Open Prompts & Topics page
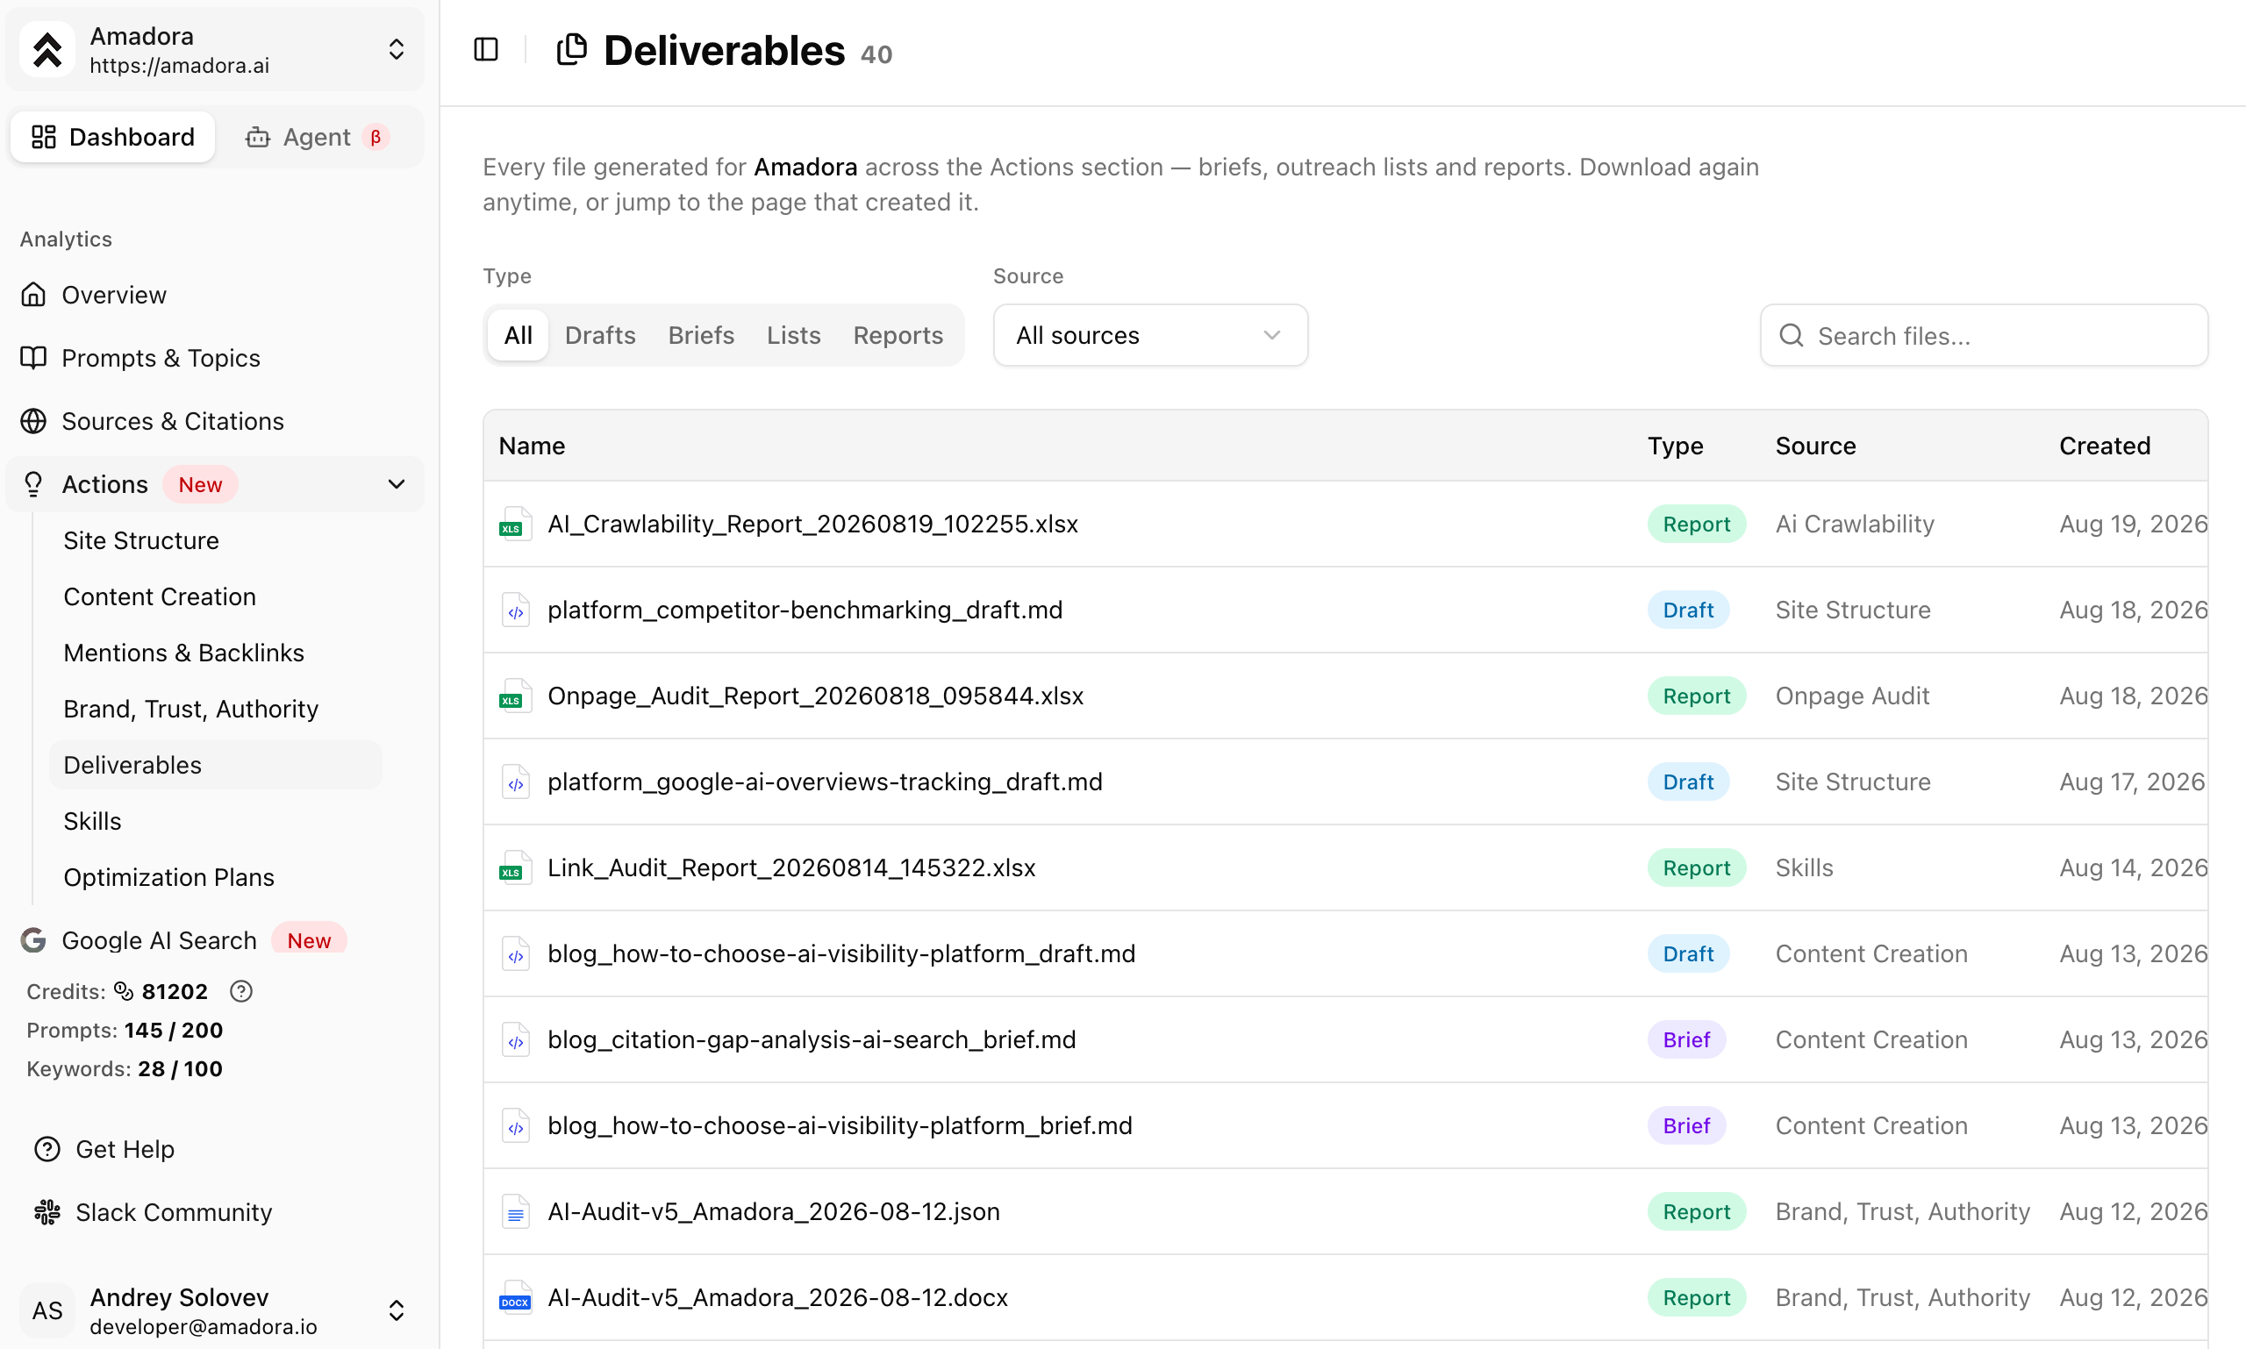Viewport: 2246px width, 1349px height. pos(215,357)
